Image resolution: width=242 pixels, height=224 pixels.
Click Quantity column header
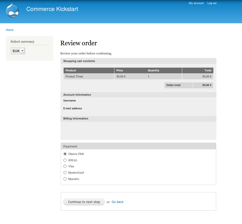(153, 70)
